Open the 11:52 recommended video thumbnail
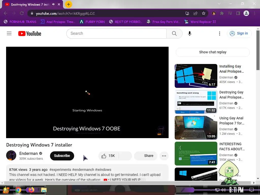 [196, 102]
